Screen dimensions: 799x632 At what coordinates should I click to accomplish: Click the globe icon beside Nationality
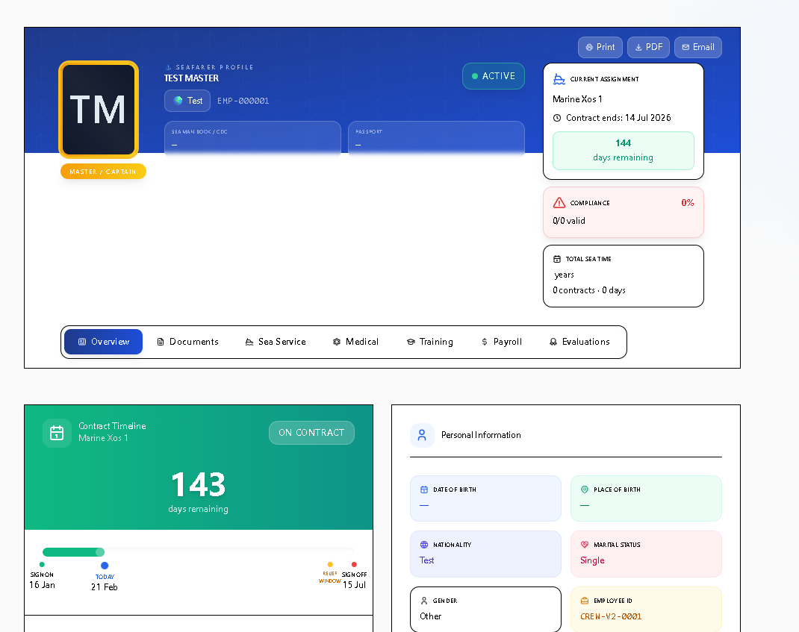tap(424, 545)
